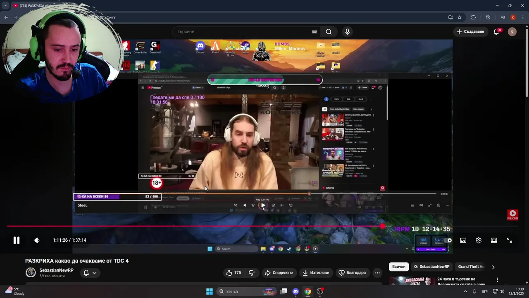Switch the player to theater mode
This screenshot has width=529, height=298.
coord(494,240)
